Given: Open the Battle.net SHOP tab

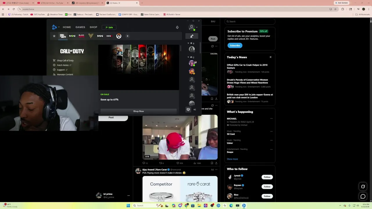Looking at the screenshot, I should 93,27.
